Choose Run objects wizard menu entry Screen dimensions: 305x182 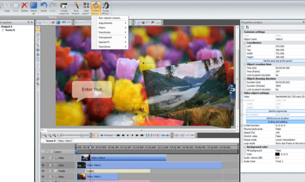110,18
